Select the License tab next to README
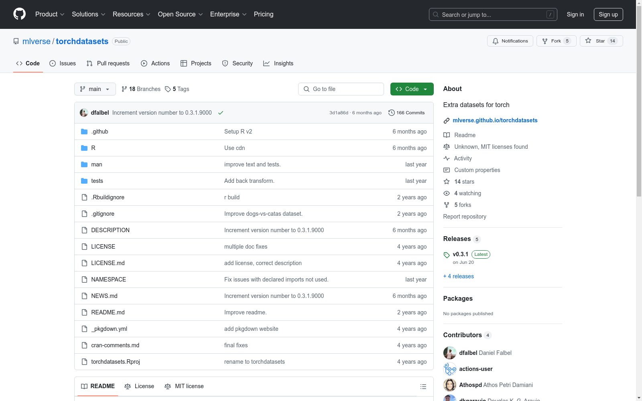Screen dimensions: 642x401 (x=139, y=386)
